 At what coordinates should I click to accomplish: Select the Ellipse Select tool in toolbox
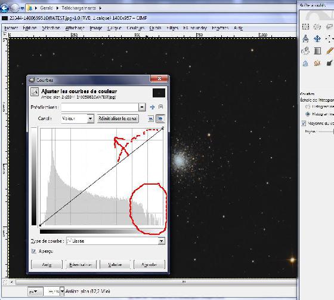(317, 26)
